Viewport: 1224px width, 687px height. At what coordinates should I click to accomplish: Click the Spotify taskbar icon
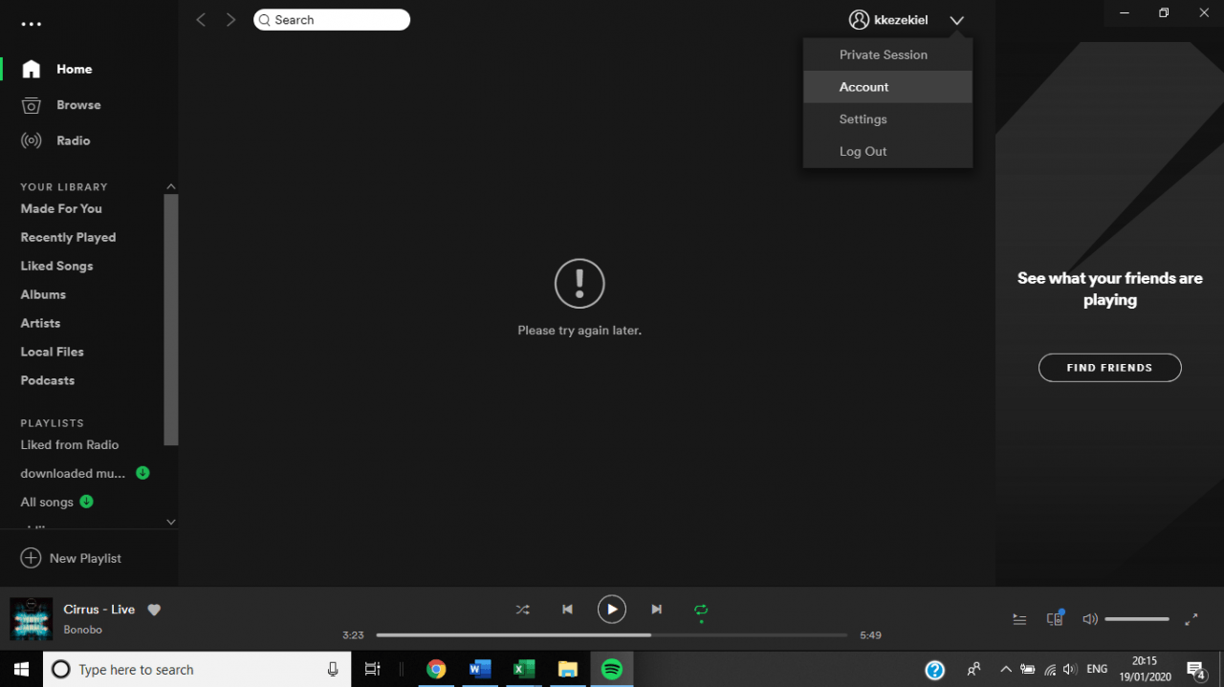pos(612,669)
